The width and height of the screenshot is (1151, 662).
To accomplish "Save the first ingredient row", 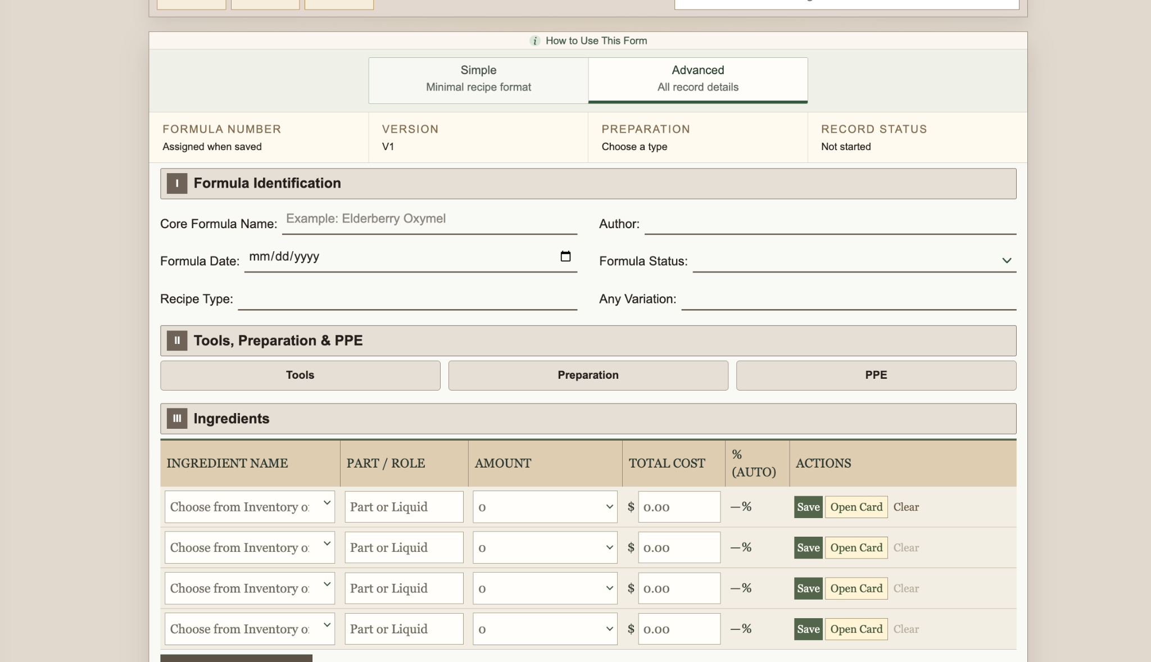I will 808,507.
